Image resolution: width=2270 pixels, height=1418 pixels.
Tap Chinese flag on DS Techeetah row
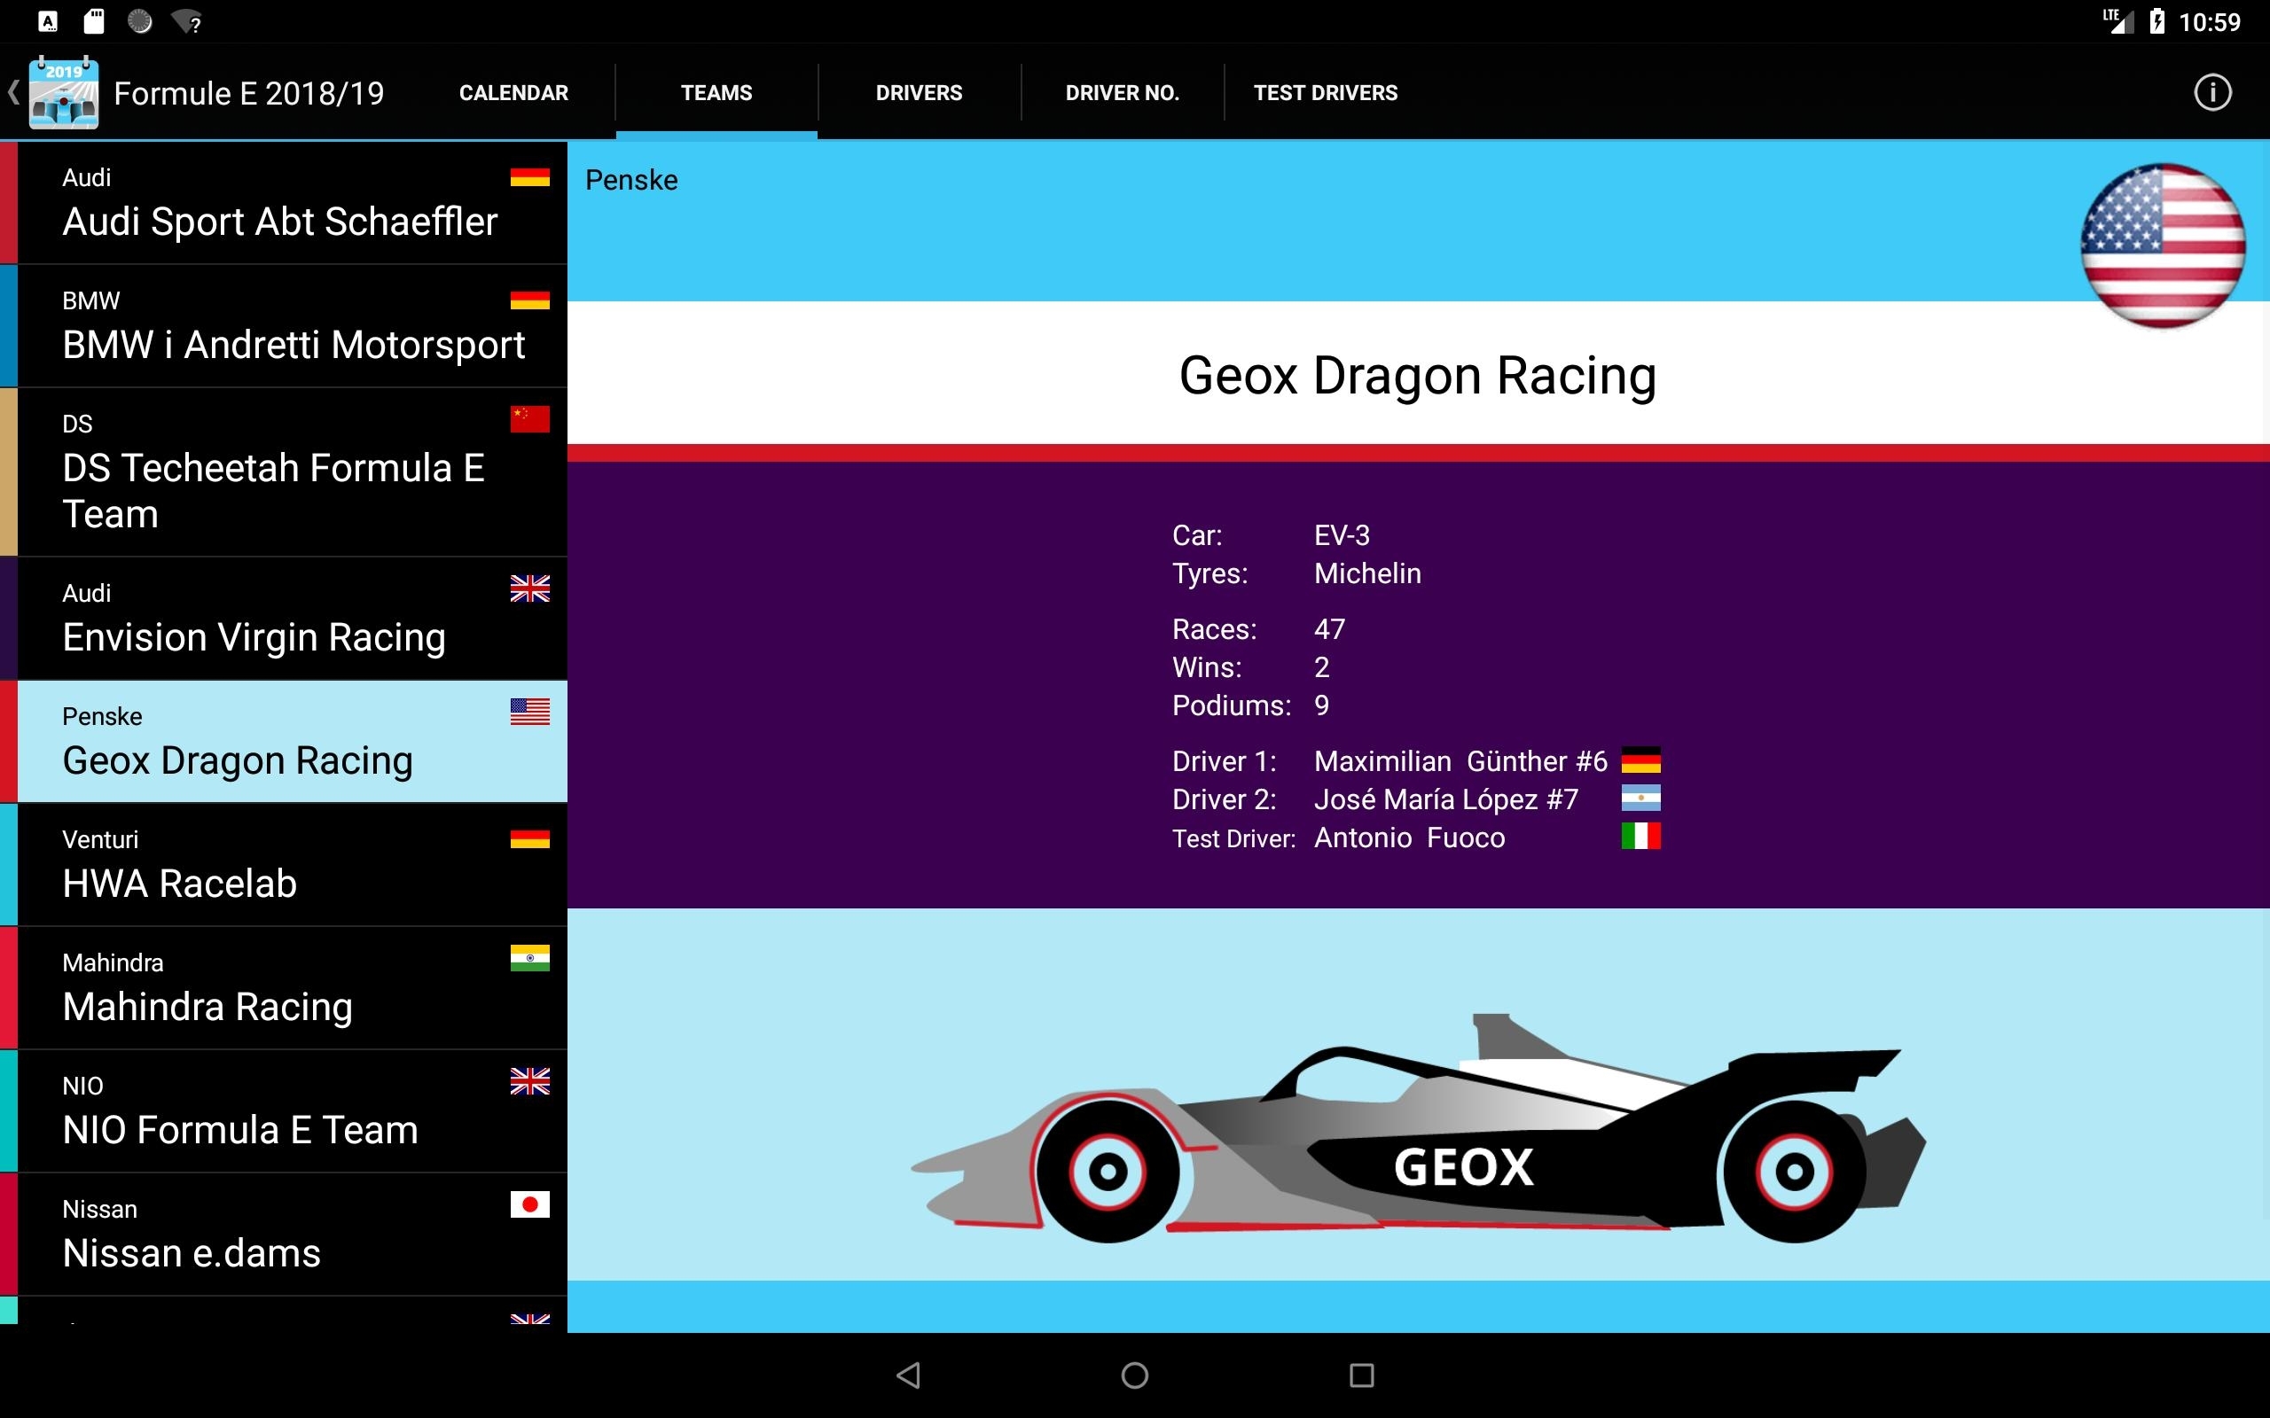pos(530,419)
